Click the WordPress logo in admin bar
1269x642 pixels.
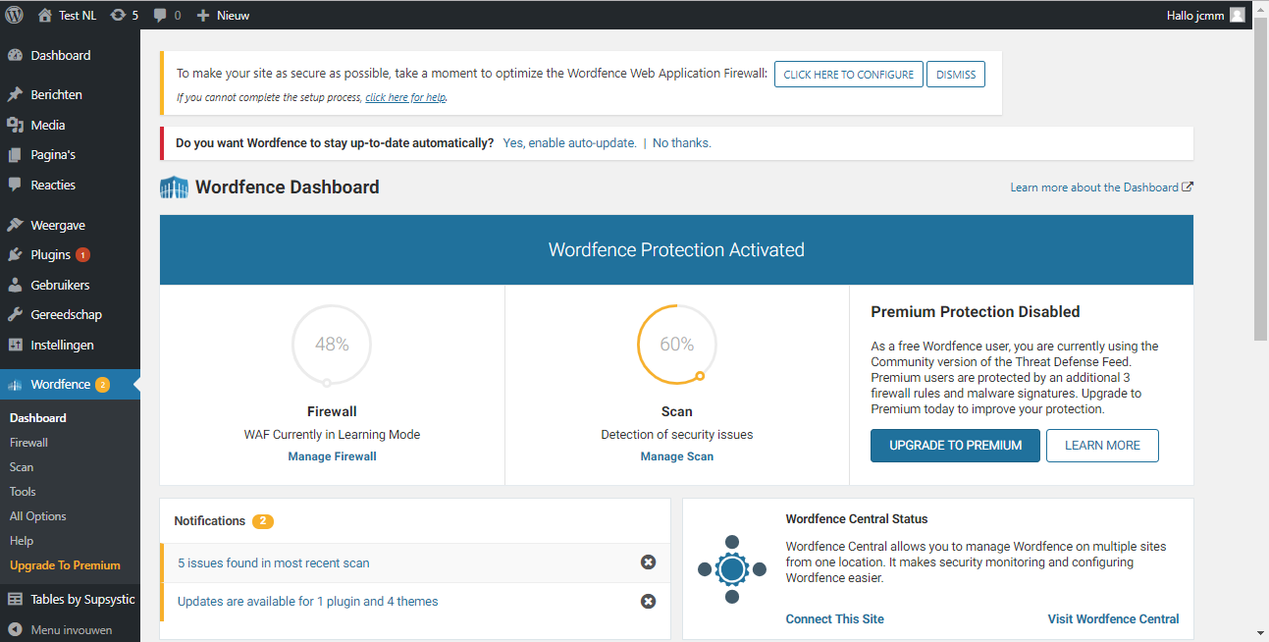pos(15,15)
